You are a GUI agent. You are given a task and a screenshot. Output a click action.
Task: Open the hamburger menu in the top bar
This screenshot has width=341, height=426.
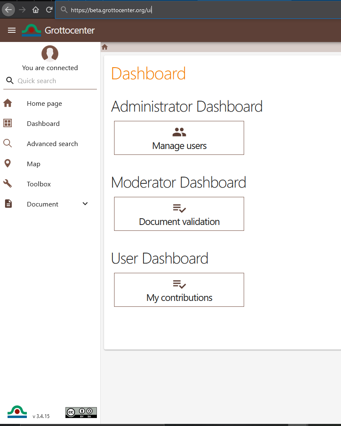(11, 30)
